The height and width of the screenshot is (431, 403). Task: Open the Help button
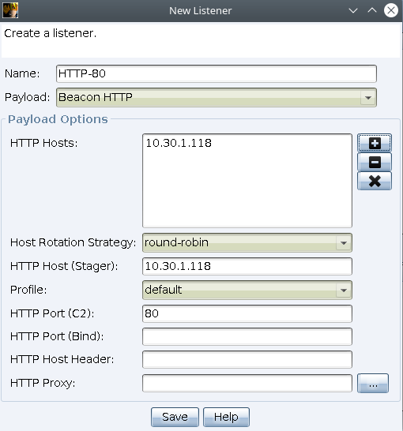tap(226, 417)
